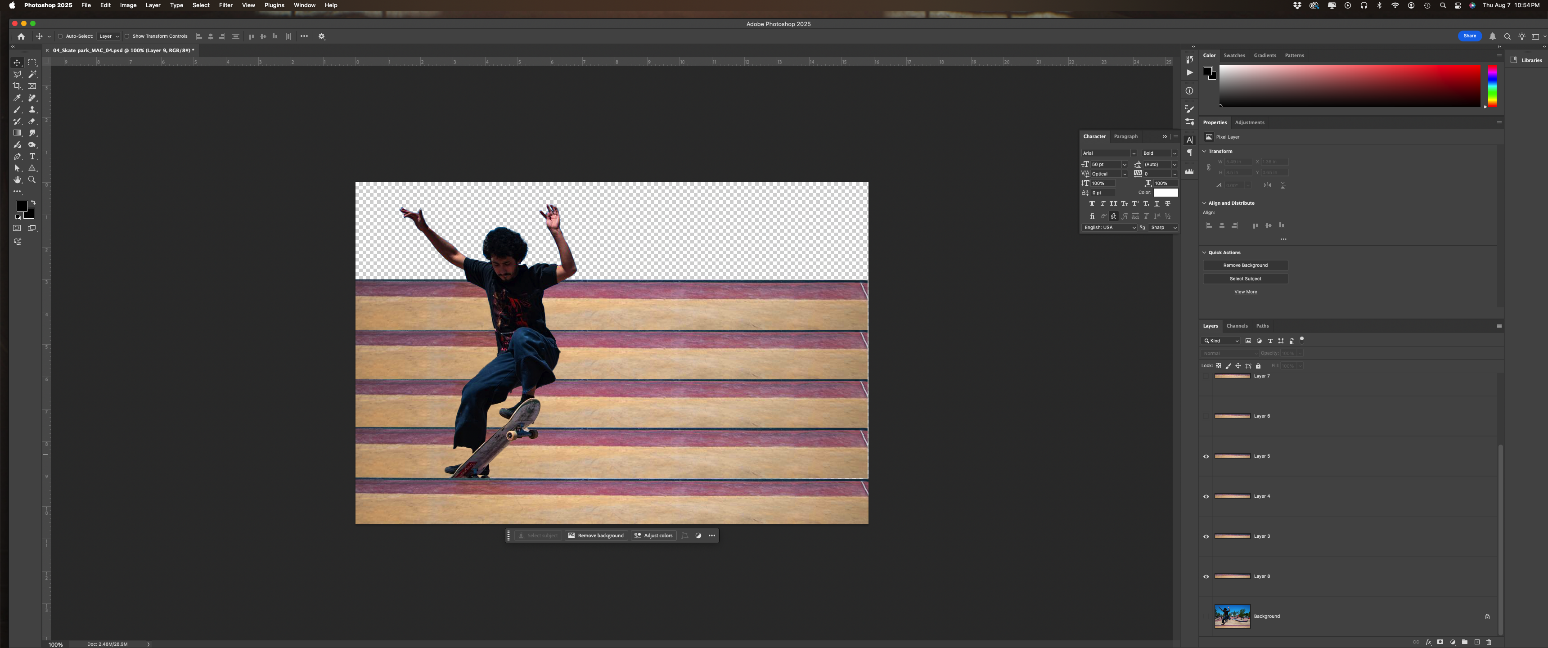Screen dimensions: 1548x648
Task: Open the Kind layer filter dropdown
Action: (x=1221, y=341)
